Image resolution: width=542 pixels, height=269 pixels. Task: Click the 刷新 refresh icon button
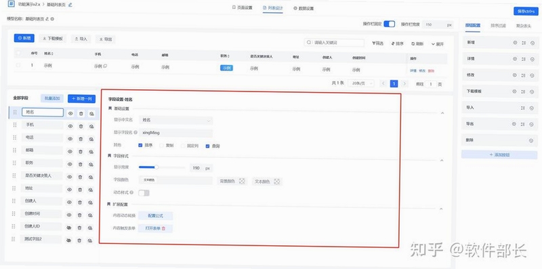click(x=417, y=43)
